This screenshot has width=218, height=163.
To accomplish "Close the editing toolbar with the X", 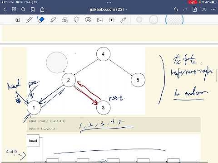I will (x=204, y=10).
